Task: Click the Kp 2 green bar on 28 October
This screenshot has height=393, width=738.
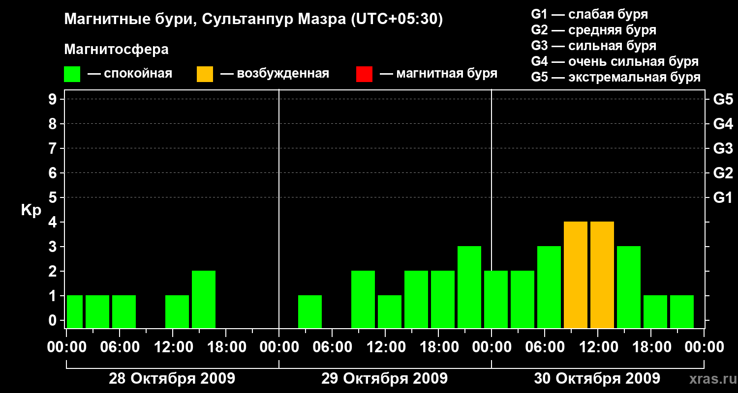Action: (204, 299)
